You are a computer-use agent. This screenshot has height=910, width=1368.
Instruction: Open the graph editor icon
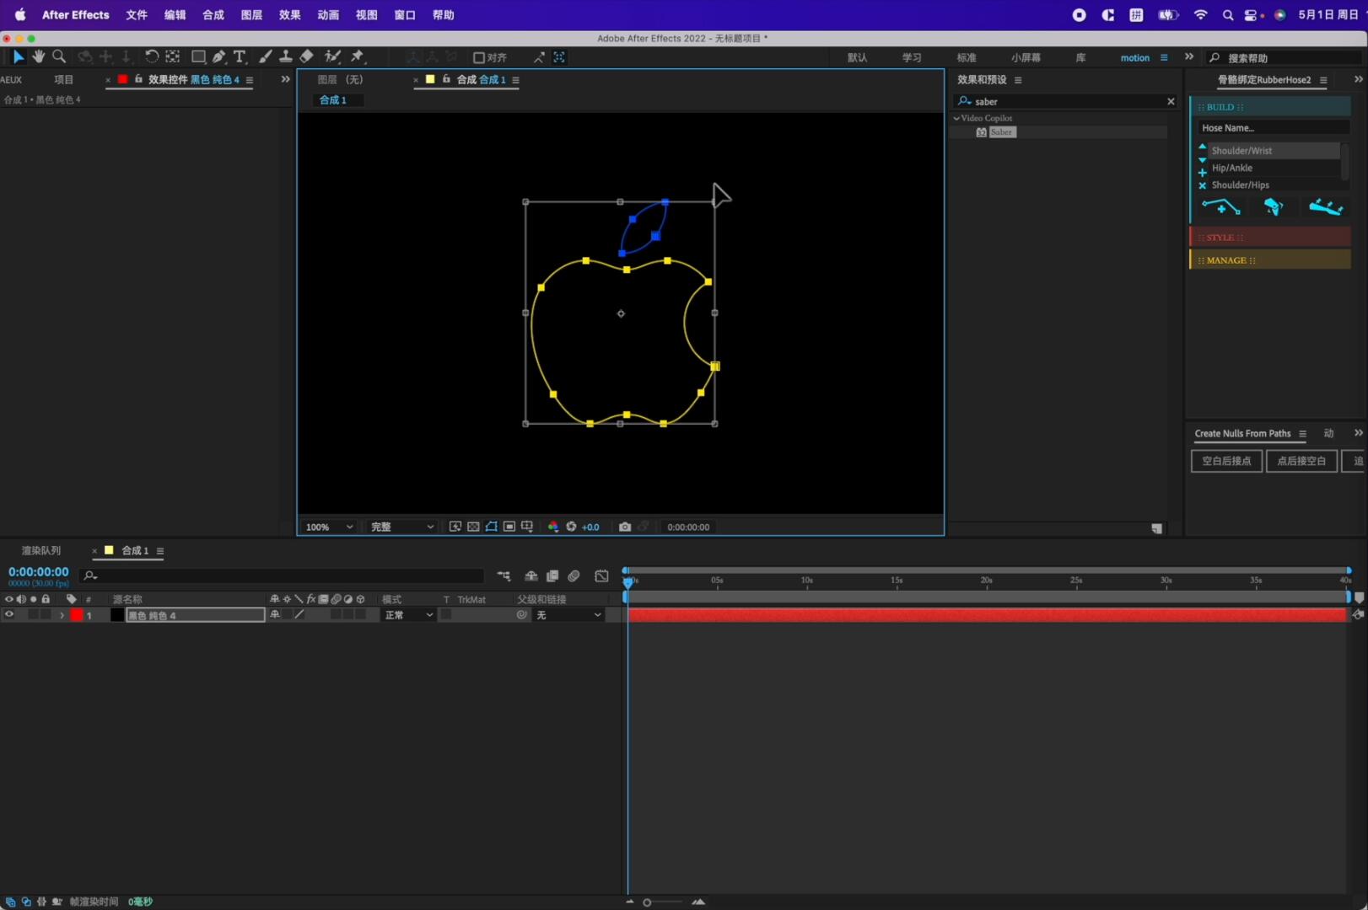(601, 576)
